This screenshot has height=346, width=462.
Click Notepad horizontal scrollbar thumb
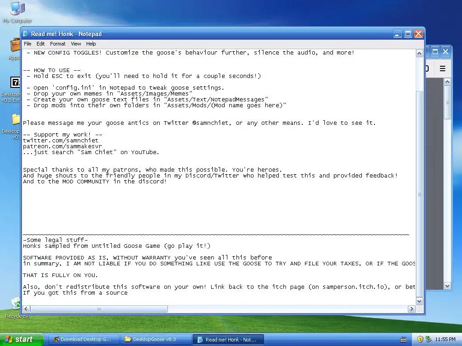pyautogui.click(x=99, y=309)
